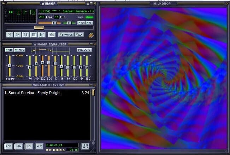Toggle the equalizer ON button
The image size is (230, 155).
[x=9, y=50]
